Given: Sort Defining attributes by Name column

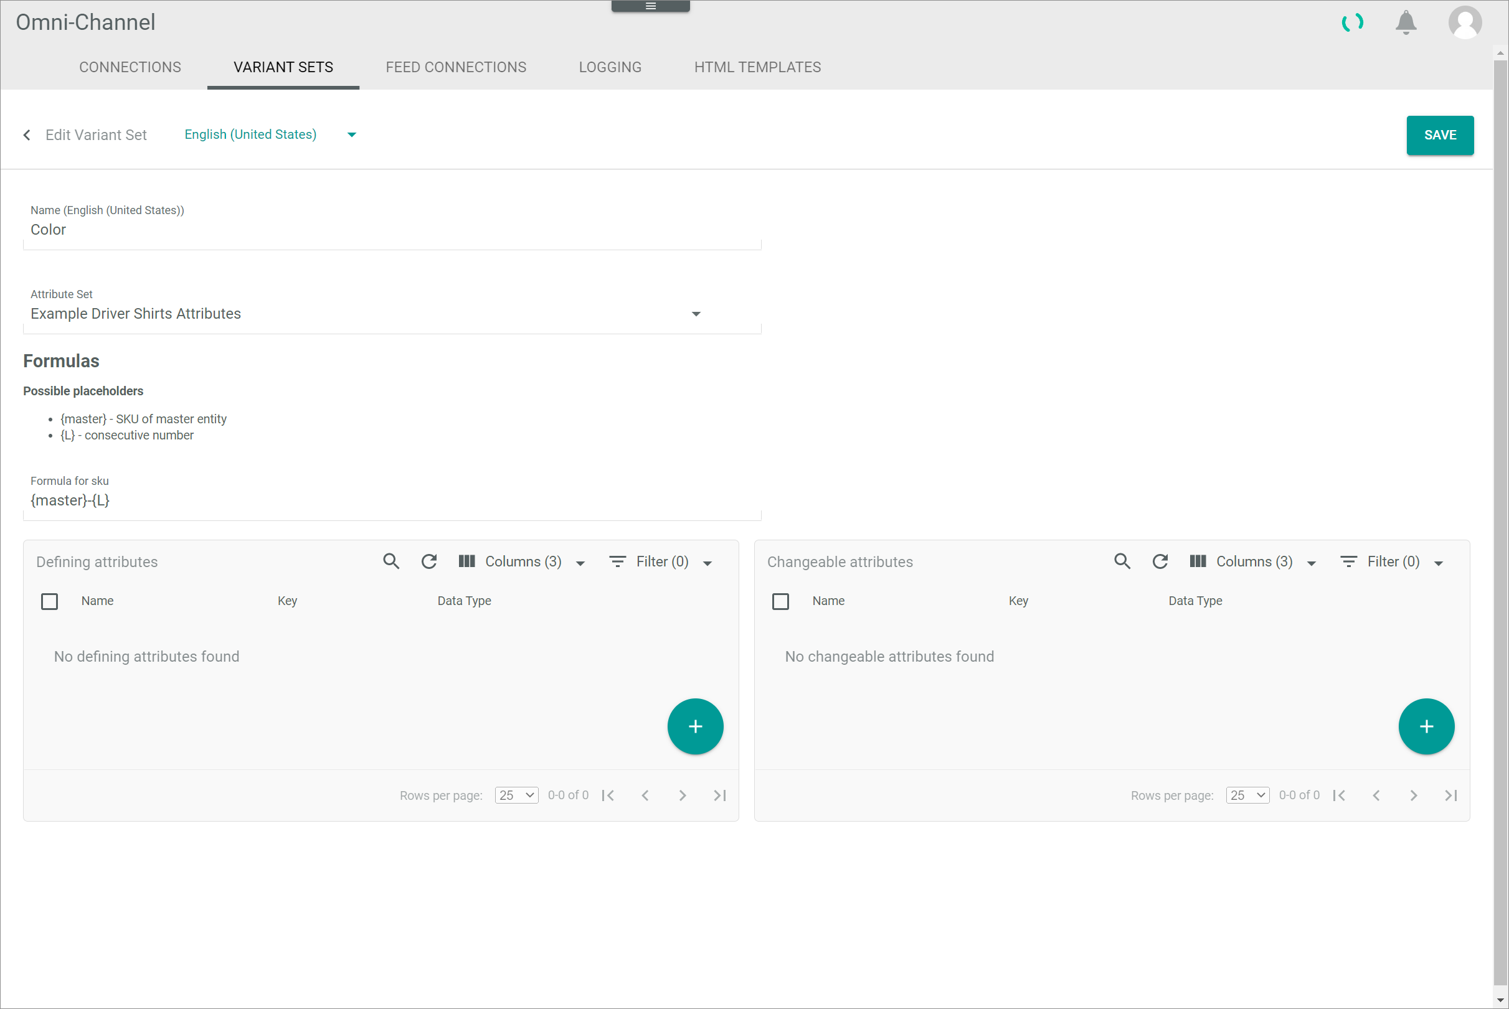Looking at the screenshot, I should tap(97, 601).
